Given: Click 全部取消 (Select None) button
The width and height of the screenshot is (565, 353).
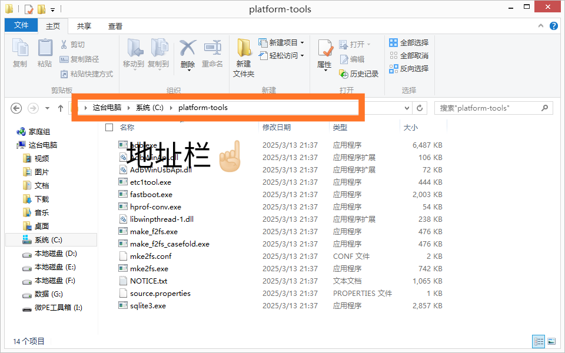Looking at the screenshot, I should tap(409, 56).
